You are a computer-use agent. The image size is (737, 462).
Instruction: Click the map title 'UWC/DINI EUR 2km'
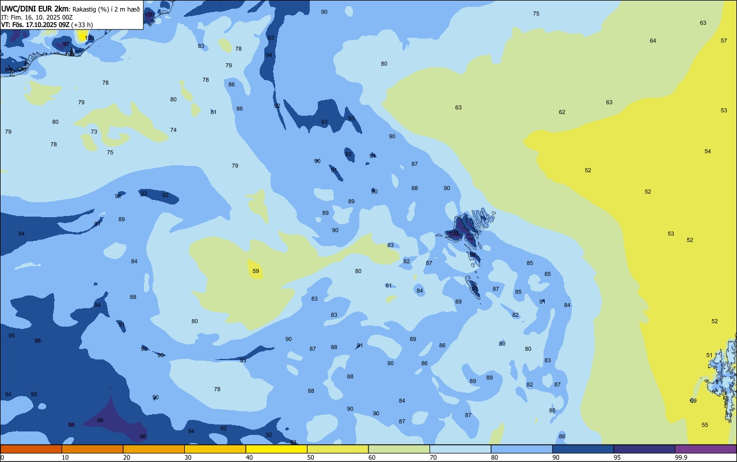click(35, 9)
